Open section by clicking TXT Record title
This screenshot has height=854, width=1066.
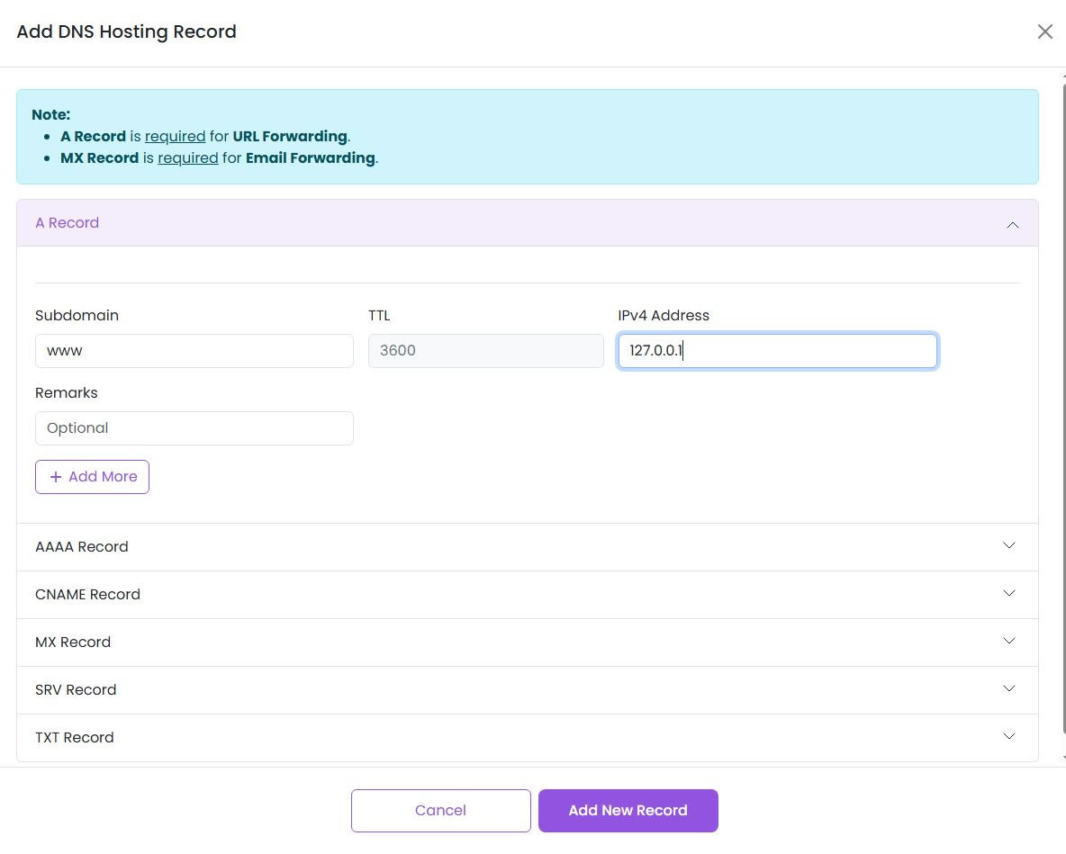[75, 738]
